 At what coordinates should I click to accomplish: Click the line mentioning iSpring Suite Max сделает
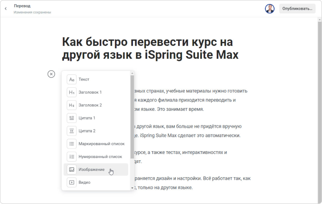(187, 136)
